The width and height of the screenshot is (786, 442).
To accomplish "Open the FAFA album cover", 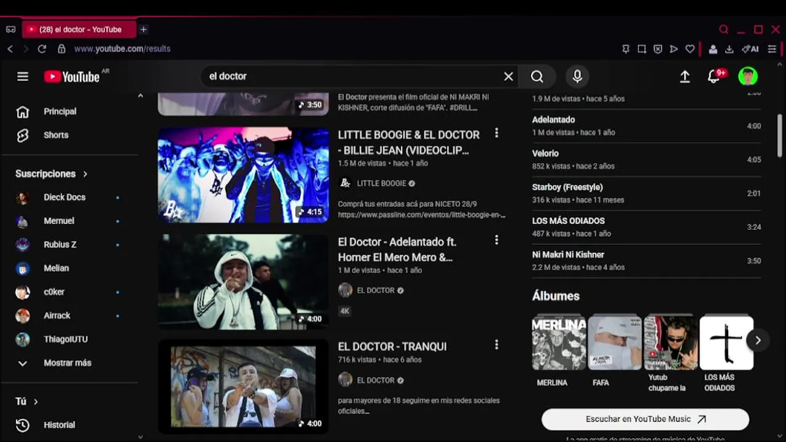I will point(615,343).
